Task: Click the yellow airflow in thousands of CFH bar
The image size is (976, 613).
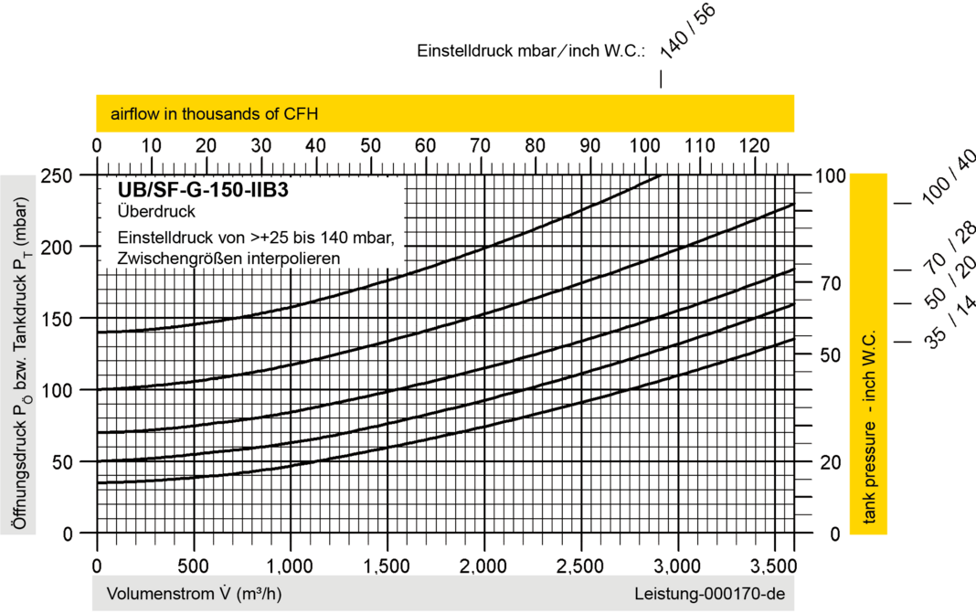Action: pos(445,113)
